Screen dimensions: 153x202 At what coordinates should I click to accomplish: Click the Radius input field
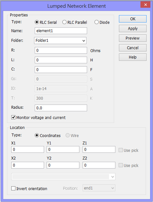tap(61, 108)
